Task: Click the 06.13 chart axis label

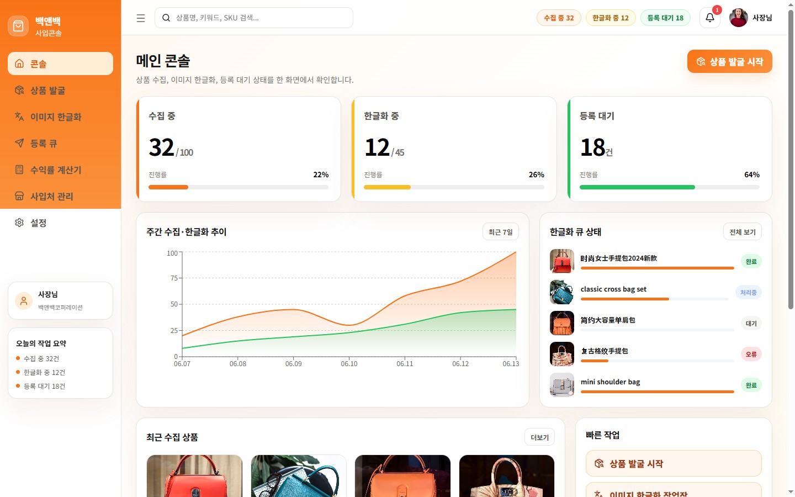Action: click(x=511, y=364)
